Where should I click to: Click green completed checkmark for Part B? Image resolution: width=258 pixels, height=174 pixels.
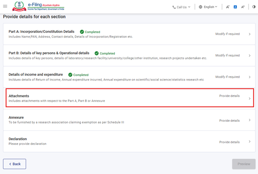[97, 53]
